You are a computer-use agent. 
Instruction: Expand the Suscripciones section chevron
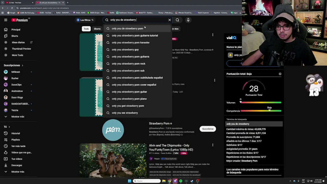pyautogui.click(x=22, y=65)
